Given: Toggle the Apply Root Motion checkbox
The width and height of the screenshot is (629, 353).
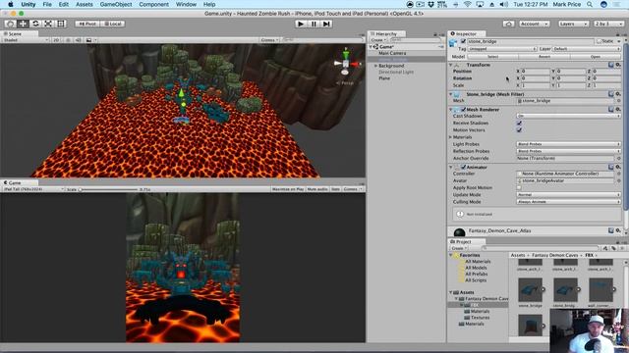Looking at the screenshot, I should pos(519,187).
